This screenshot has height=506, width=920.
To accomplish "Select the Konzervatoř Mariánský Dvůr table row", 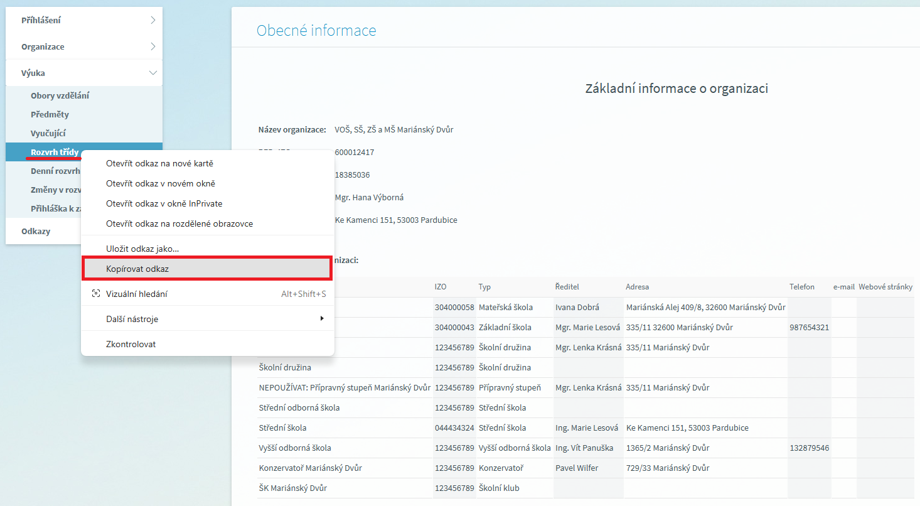I will pos(310,468).
